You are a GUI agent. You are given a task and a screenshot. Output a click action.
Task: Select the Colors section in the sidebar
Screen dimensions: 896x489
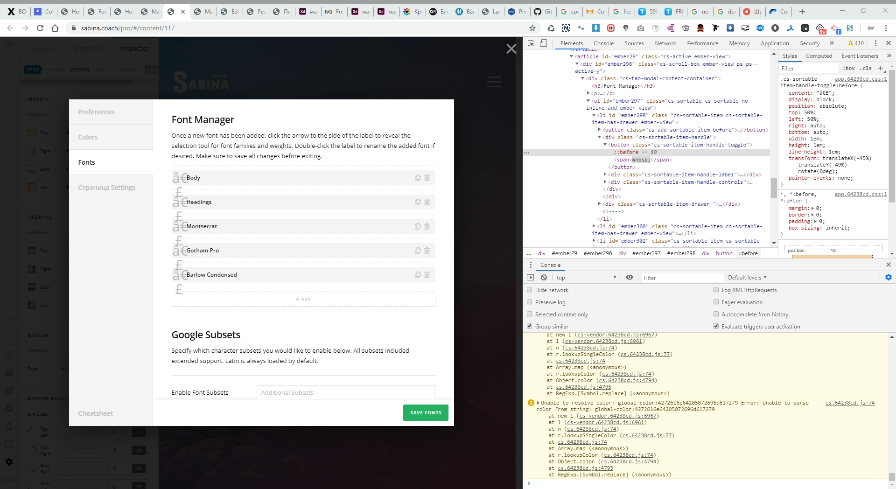111,137
